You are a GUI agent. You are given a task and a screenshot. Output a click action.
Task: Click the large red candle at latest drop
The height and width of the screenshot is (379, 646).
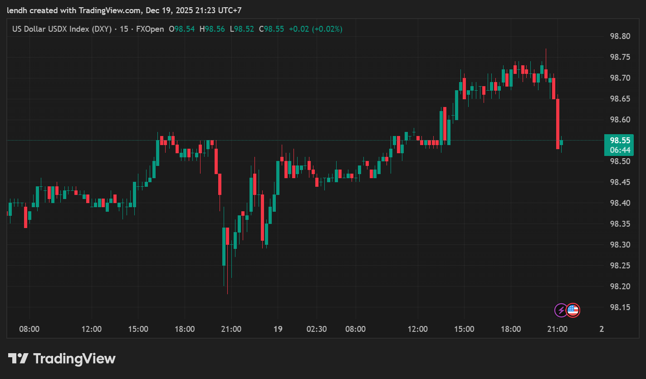pos(558,123)
